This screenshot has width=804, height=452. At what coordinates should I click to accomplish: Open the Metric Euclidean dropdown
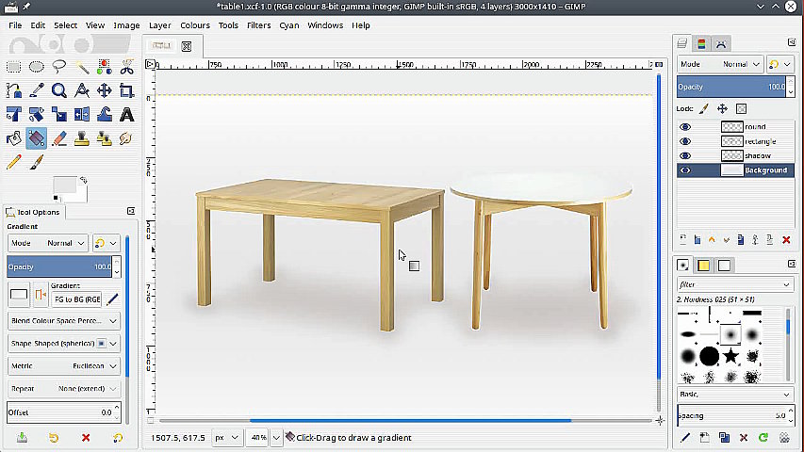tap(63, 366)
